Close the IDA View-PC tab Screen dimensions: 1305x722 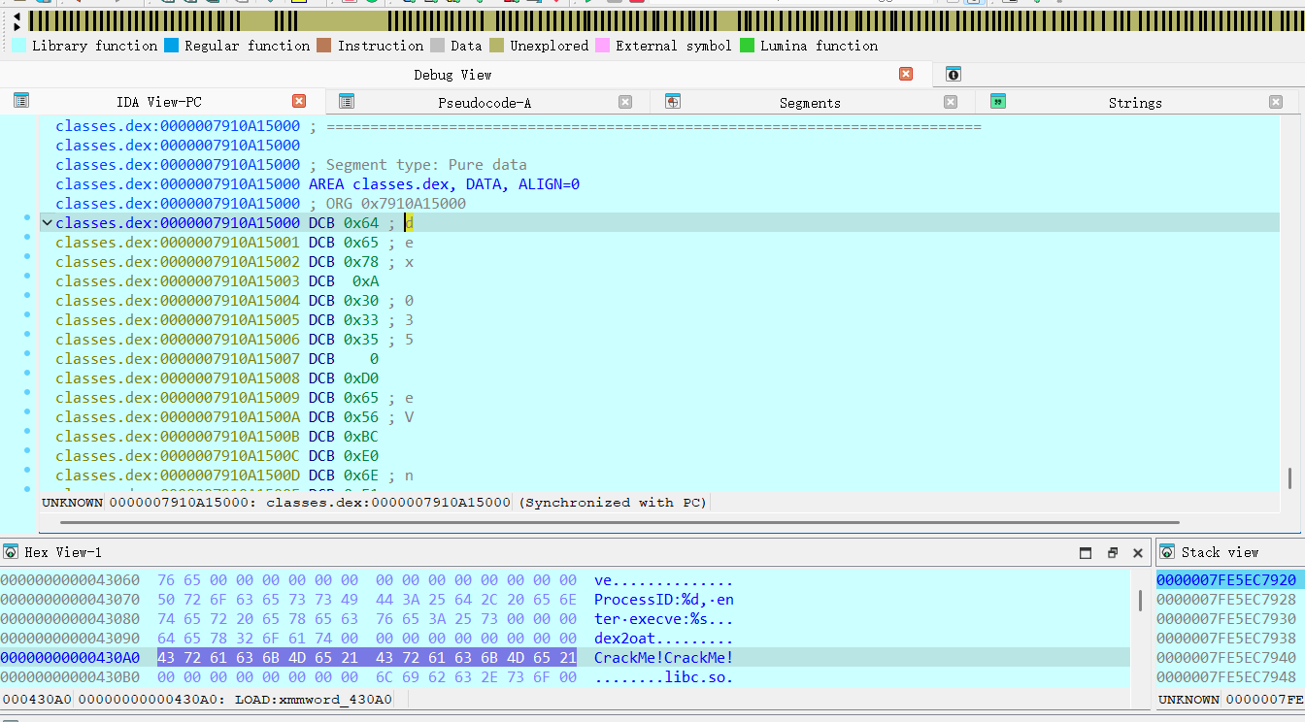[299, 101]
